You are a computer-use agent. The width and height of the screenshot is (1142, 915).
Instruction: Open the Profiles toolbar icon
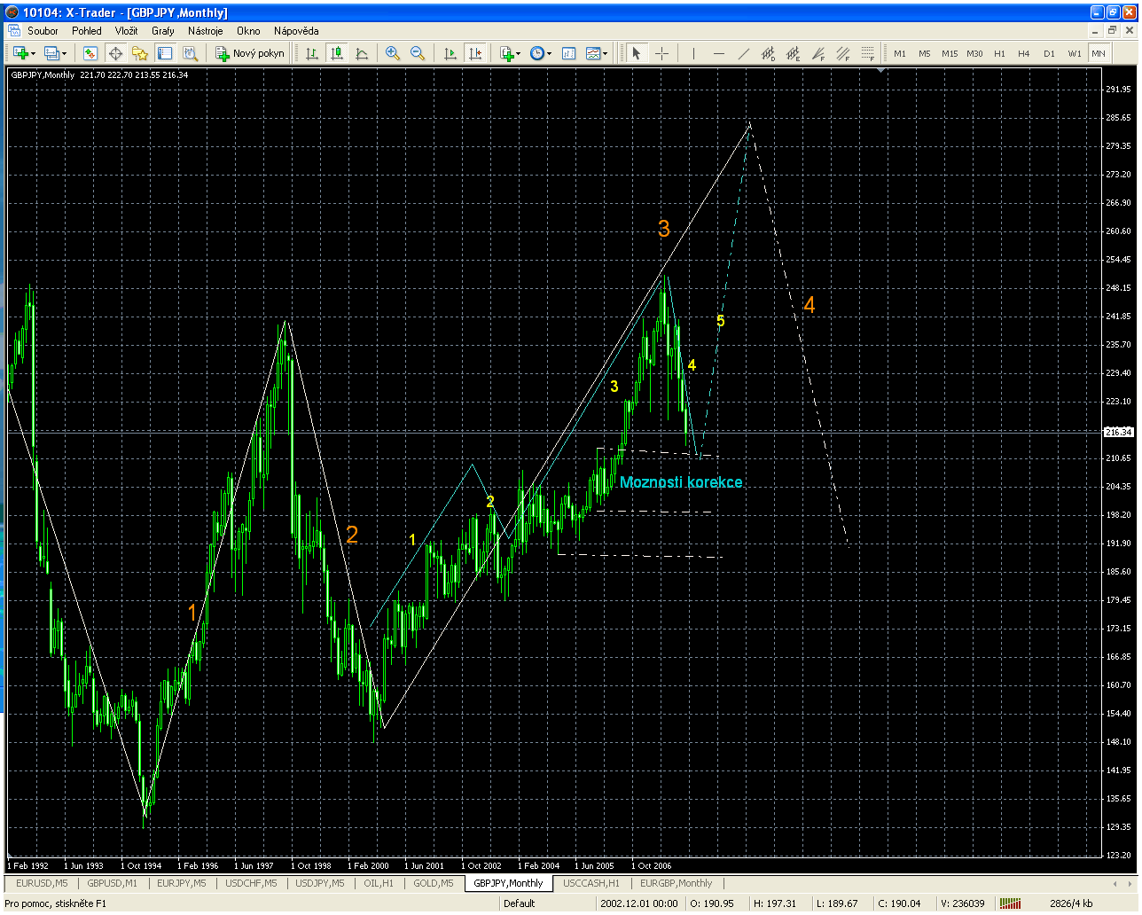coord(51,53)
